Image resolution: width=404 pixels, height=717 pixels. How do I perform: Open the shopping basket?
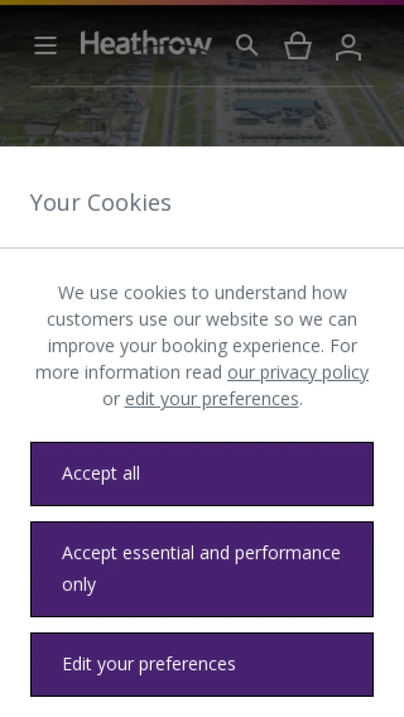[x=298, y=46]
